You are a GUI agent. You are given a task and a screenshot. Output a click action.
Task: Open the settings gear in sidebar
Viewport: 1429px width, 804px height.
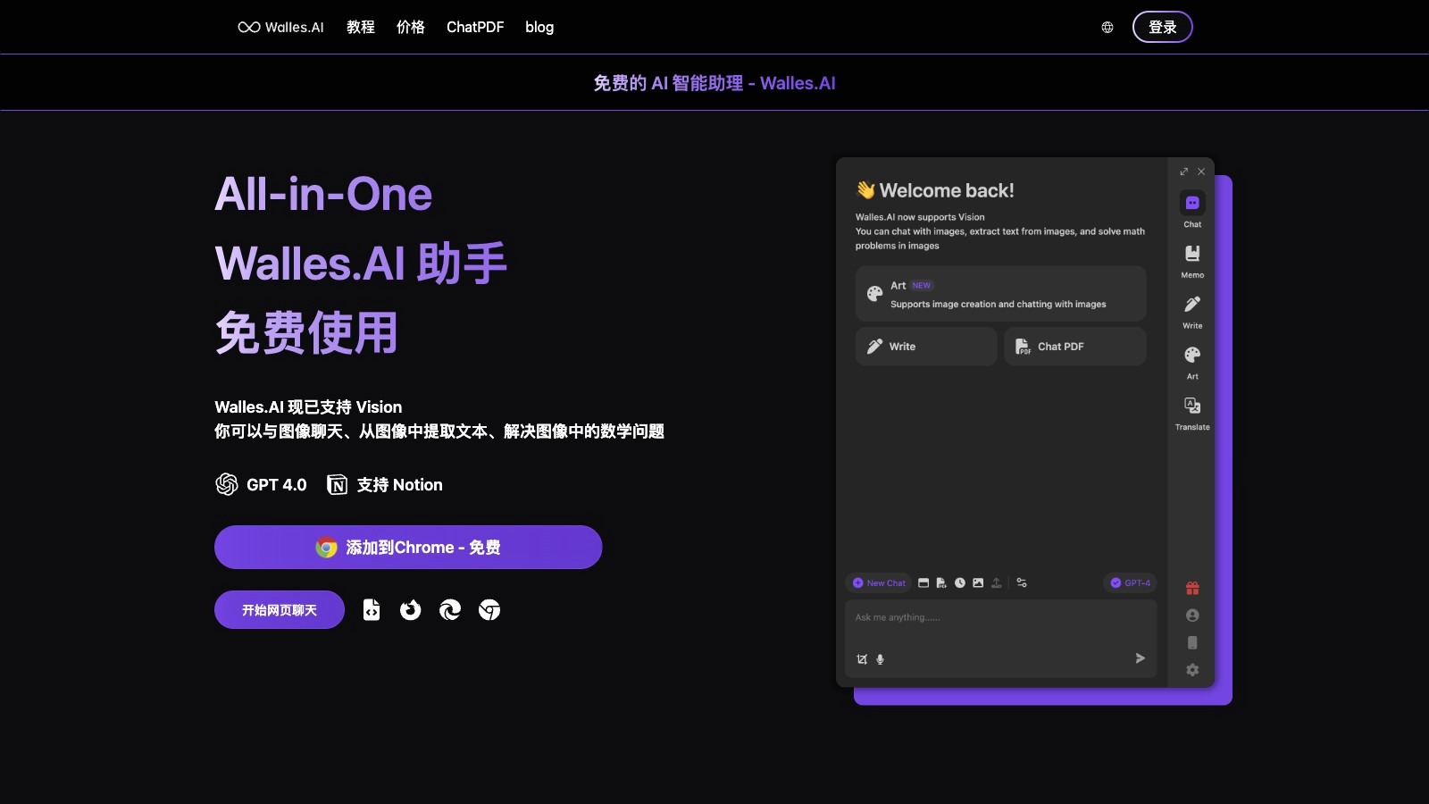coord(1191,669)
